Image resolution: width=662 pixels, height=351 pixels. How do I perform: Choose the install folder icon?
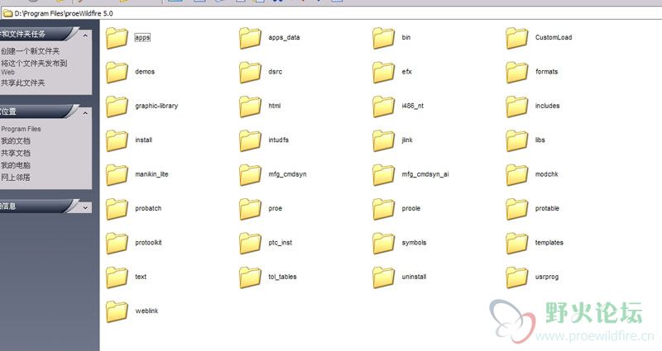click(x=117, y=140)
